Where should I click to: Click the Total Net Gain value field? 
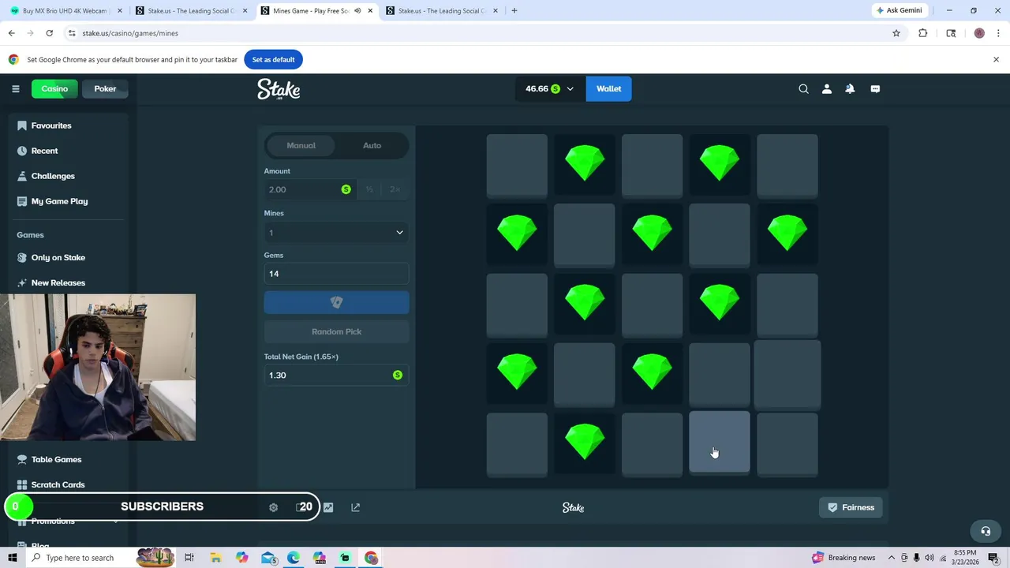(336, 376)
